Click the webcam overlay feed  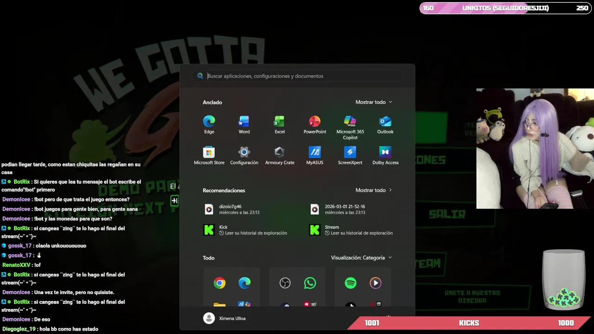point(535,148)
